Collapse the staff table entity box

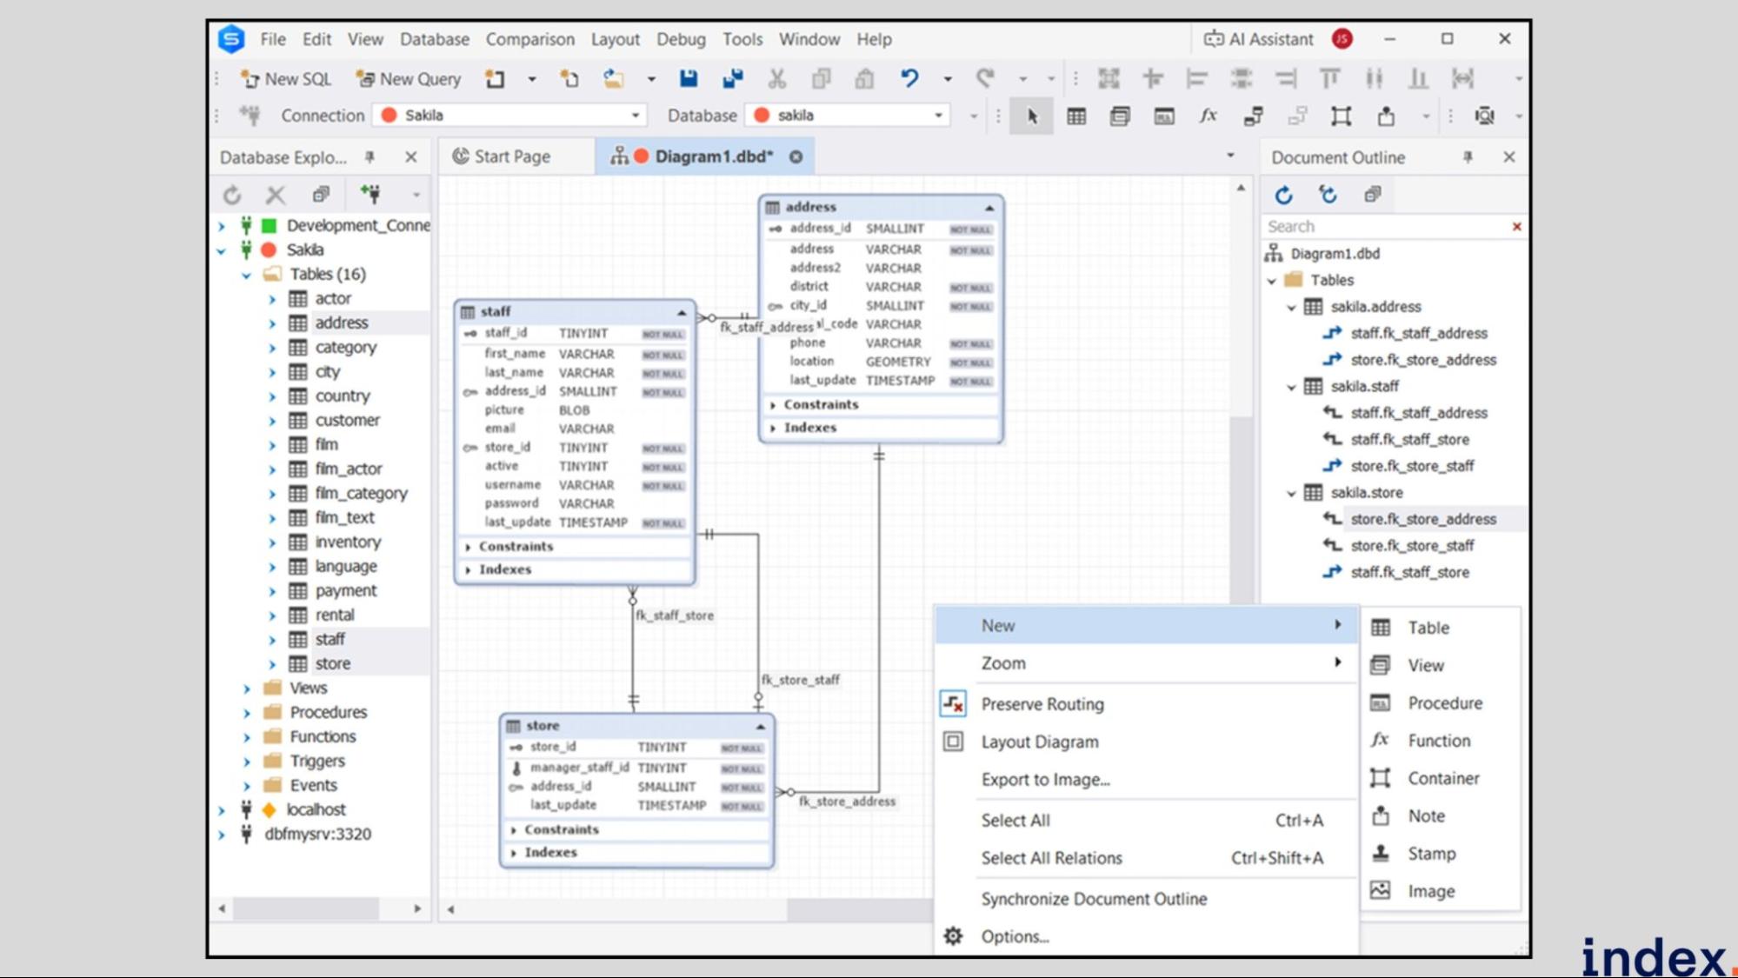[x=682, y=312]
